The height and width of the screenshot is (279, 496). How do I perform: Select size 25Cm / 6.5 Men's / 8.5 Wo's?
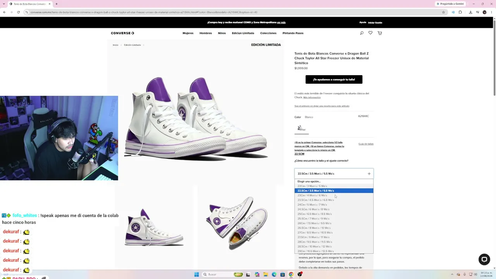coord(334,214)
